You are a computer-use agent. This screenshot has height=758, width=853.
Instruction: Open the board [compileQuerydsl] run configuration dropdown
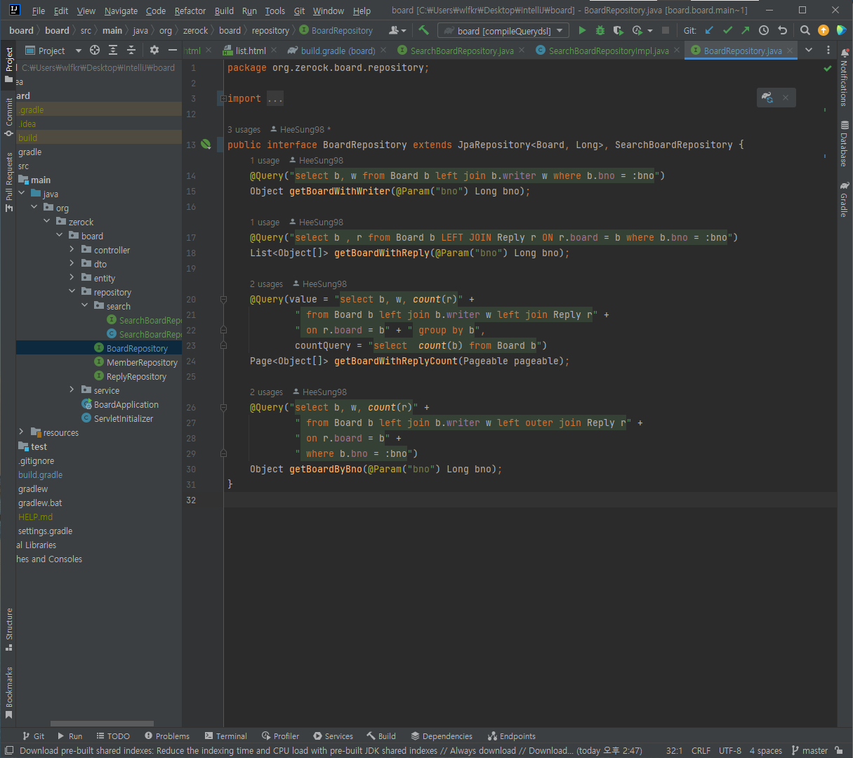[x=503, y=31]
